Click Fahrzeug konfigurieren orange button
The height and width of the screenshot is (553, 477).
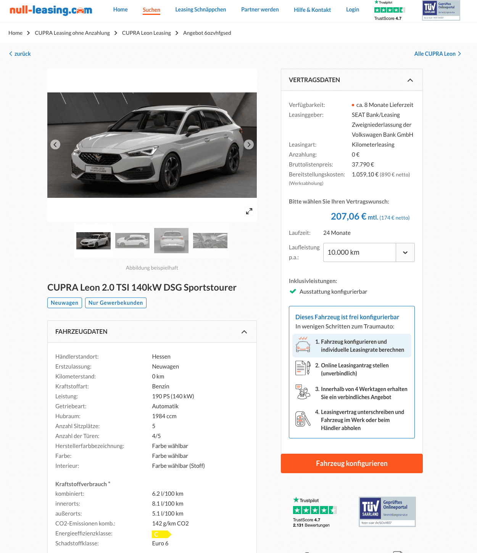click(352, 464)
